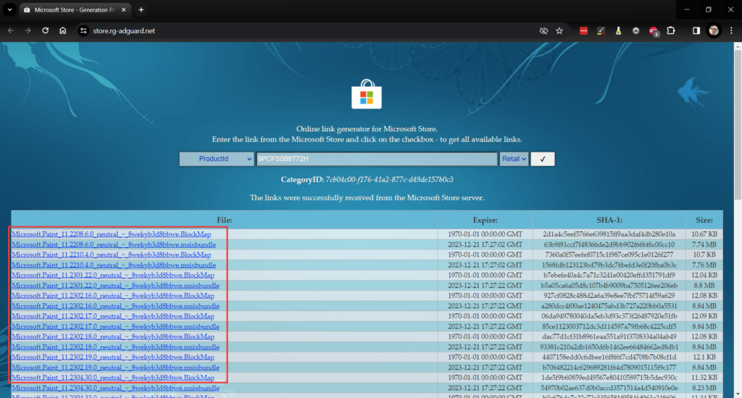Open Microsoft.Paint_11.2302.17.0 BlockMap link
The height and width of the screenshot is (398, 742).
pyautogui.click(x=113, y=316)
